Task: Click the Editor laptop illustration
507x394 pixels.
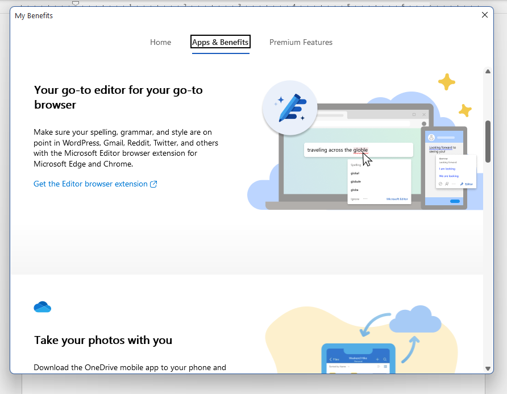Action: point(365,142)
